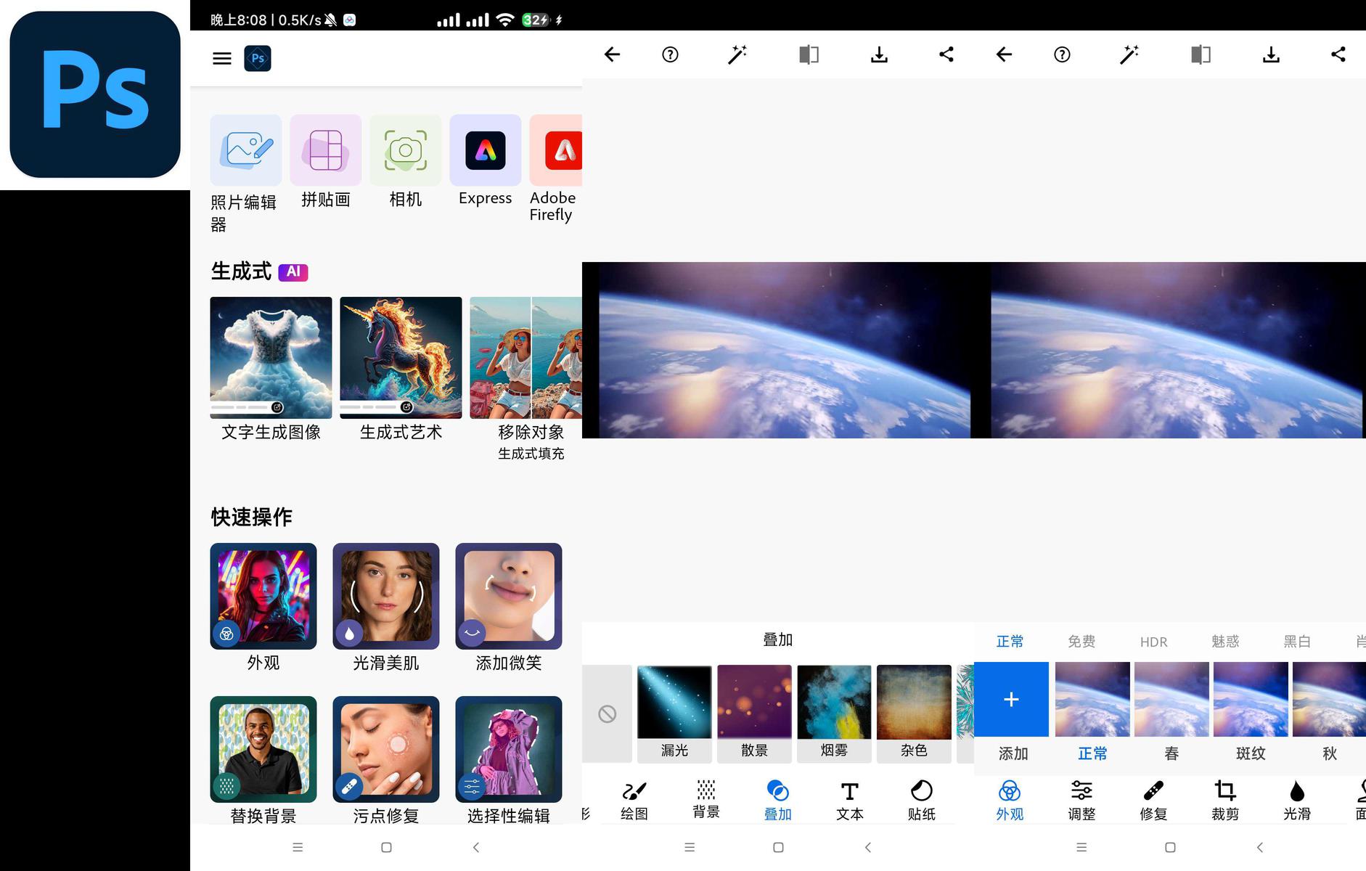The height and width of the screenshot is (871, 1366).
Task: Download image from the overlay editor screen
Action: coord(879,54)
